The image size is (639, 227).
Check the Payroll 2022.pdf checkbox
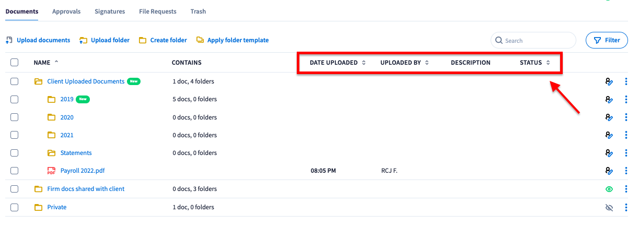(x=15, y=171)
